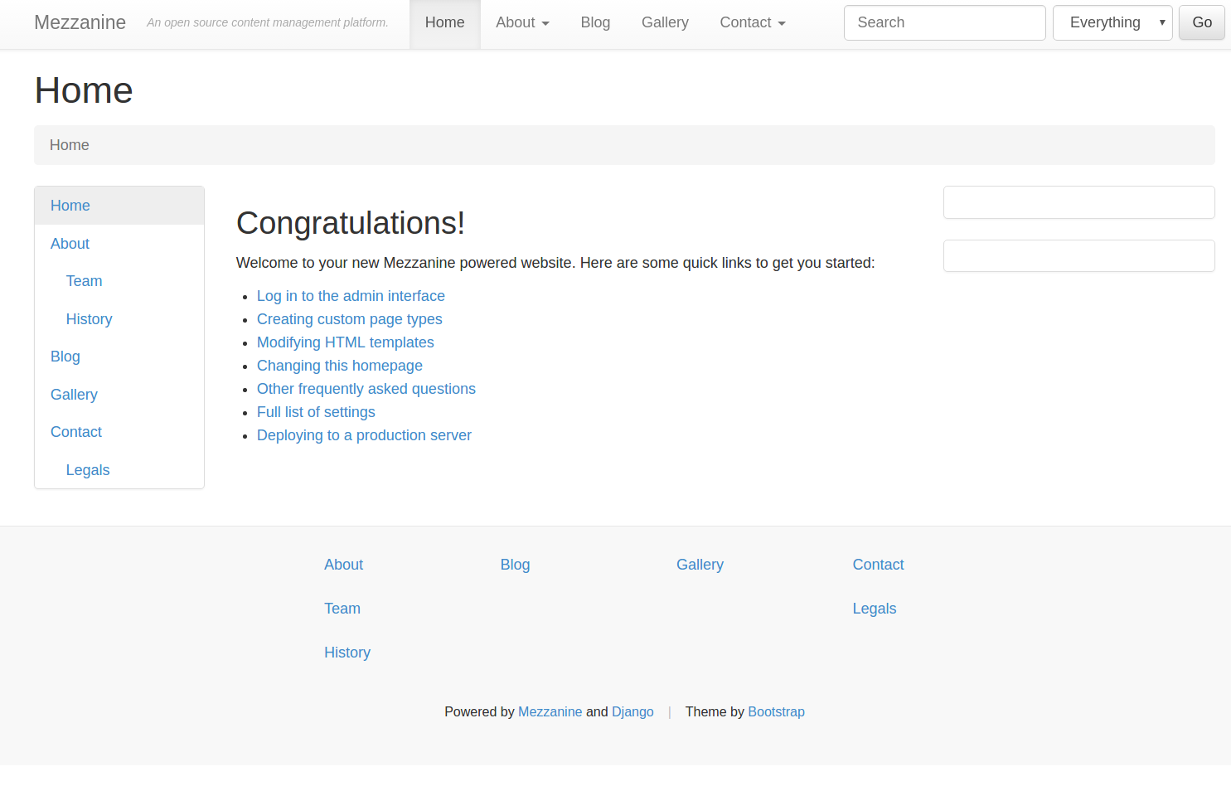Open 'Creating custom page types' link
This screenshot has height=791, width=1231.
tap(349, 319)
